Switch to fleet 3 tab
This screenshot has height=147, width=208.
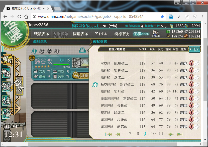(x=49, y=51)
